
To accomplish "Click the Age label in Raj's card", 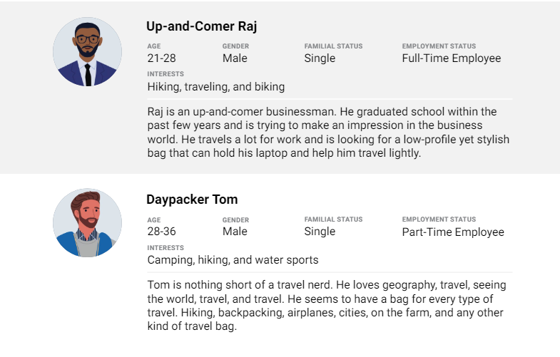I will tap(154, 46).
